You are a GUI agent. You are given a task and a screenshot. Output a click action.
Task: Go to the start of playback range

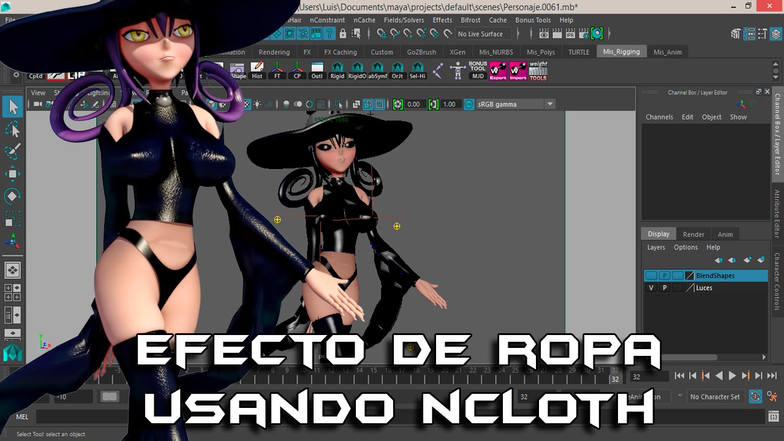tap(679, 376)
